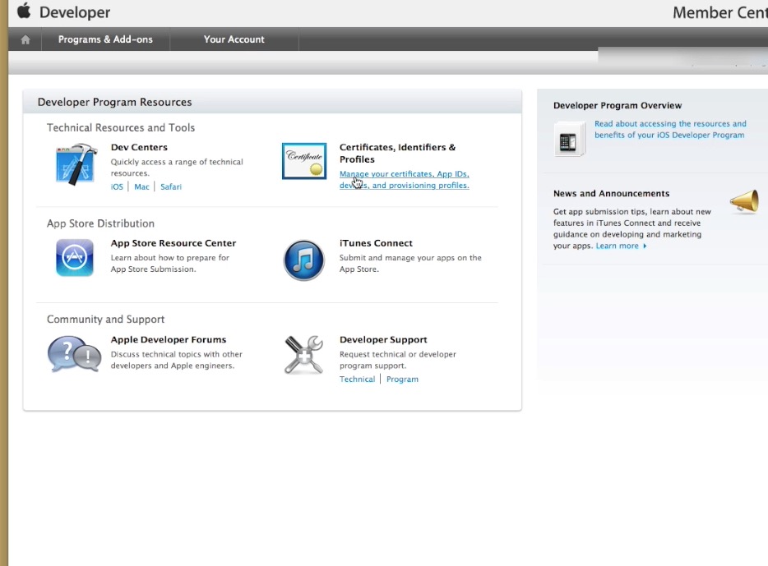Click the Read about iOS Developer Program link
The image size is (768, 566).
669,129
